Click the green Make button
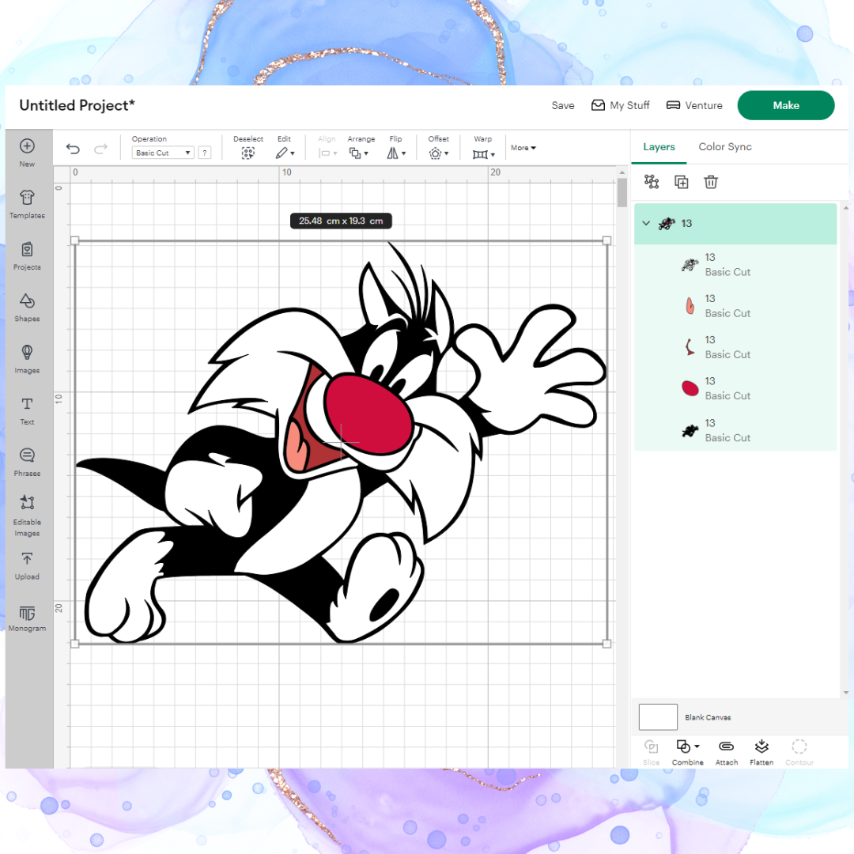 (x=786, y=106)
